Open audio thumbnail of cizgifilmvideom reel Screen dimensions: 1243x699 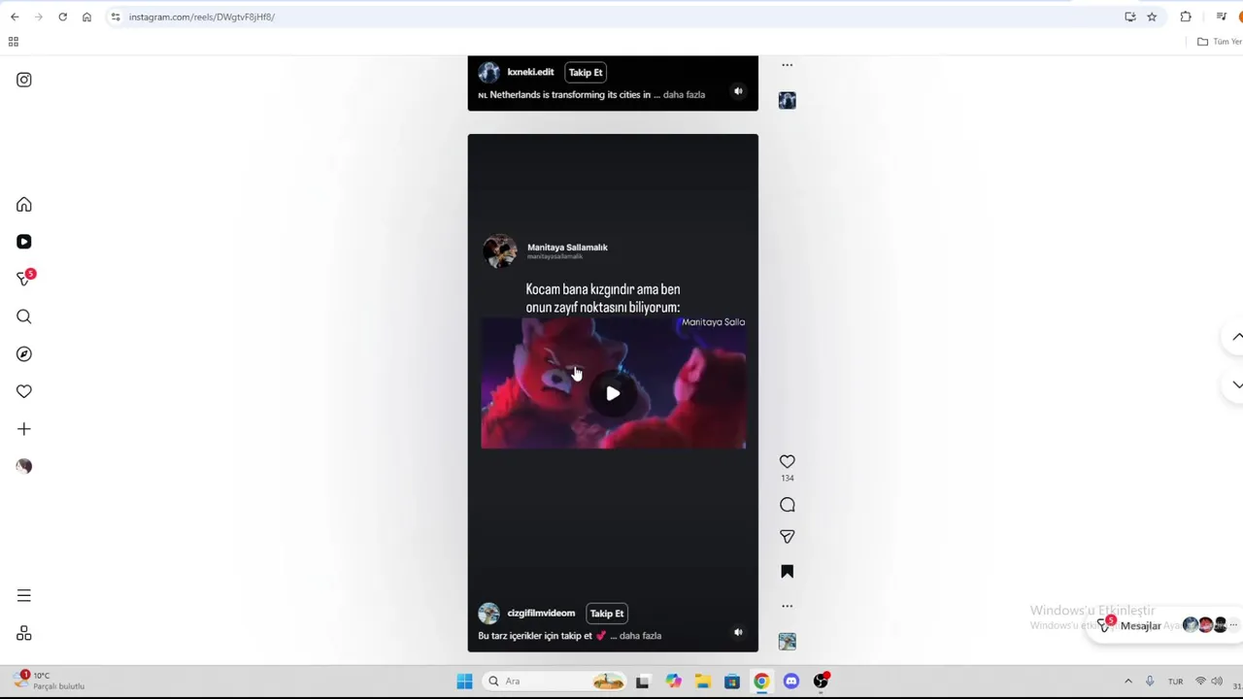click(788, 642)
